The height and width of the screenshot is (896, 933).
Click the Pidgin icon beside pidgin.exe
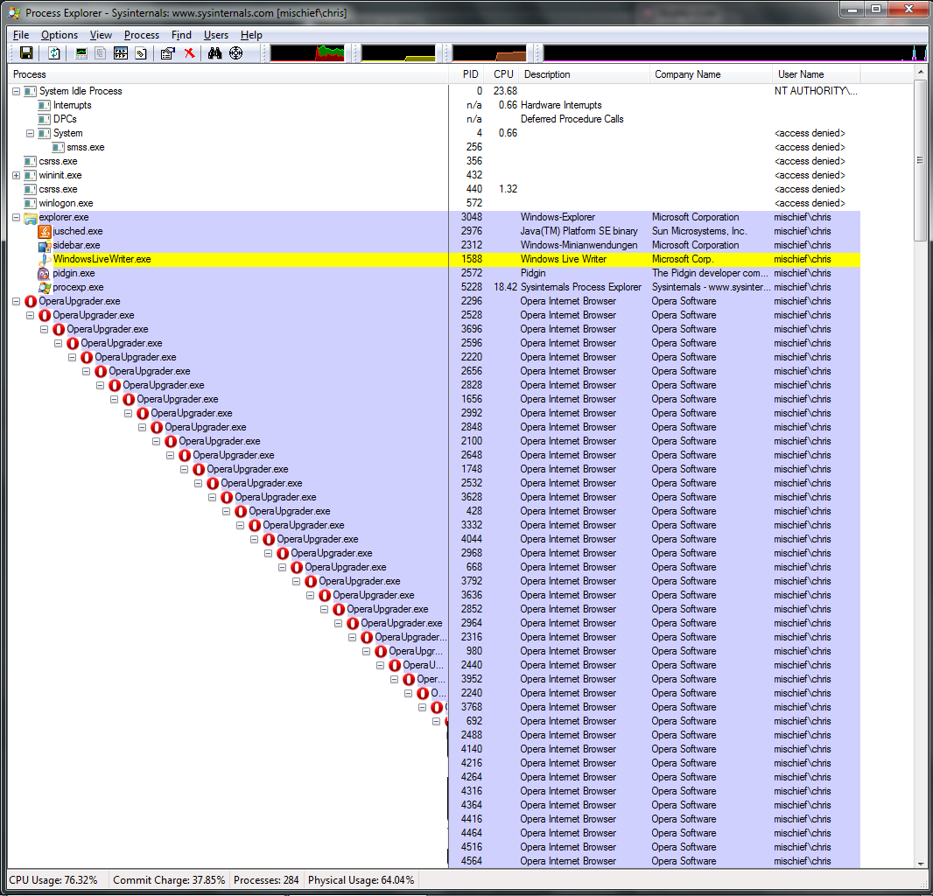tap(44, 274)
